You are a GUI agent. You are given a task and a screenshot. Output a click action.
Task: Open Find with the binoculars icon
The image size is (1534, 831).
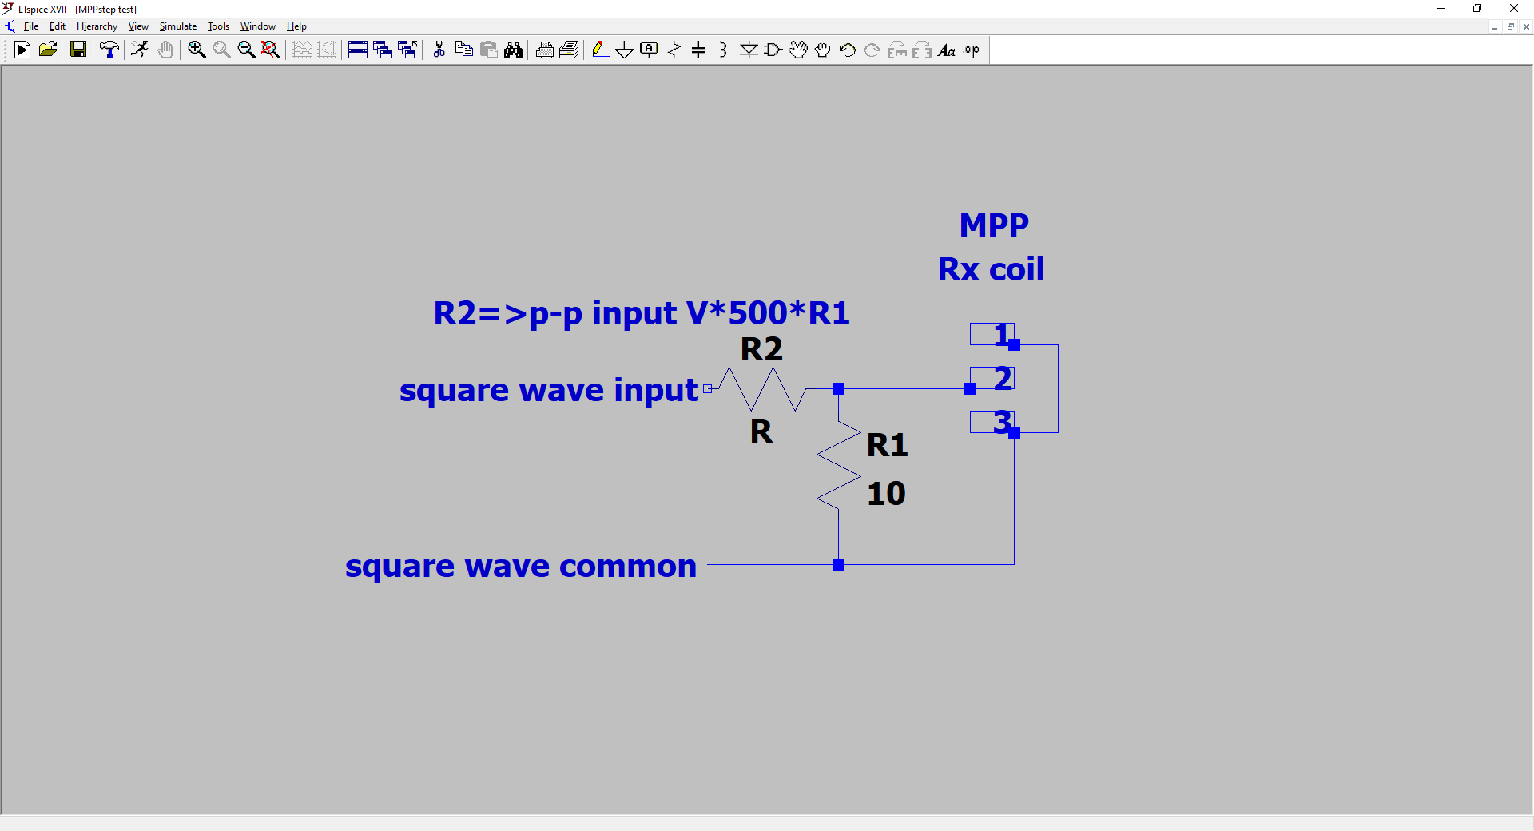click(x=514, y=50)
